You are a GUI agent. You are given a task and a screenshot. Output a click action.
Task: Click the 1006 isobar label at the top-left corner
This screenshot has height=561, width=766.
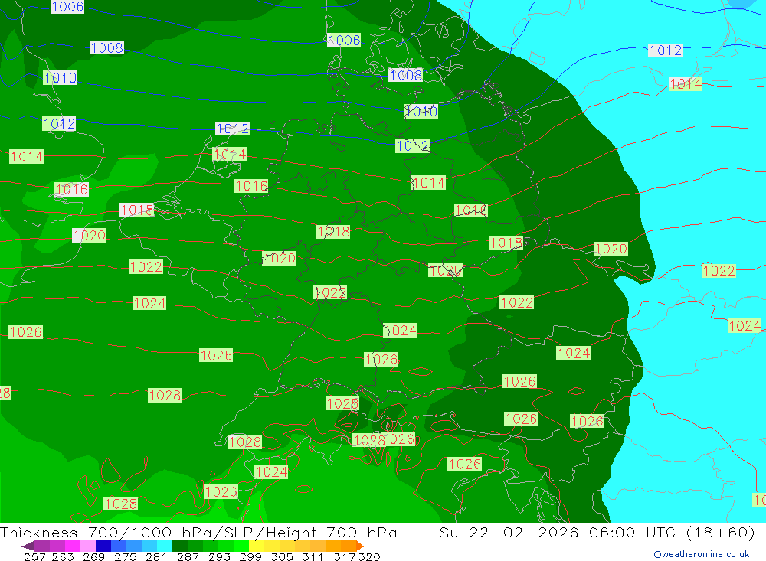[x=67, y=6]
